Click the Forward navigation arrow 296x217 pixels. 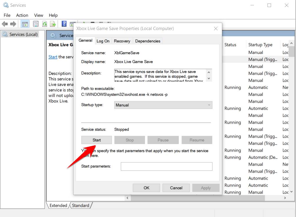[x=13, y=24]
